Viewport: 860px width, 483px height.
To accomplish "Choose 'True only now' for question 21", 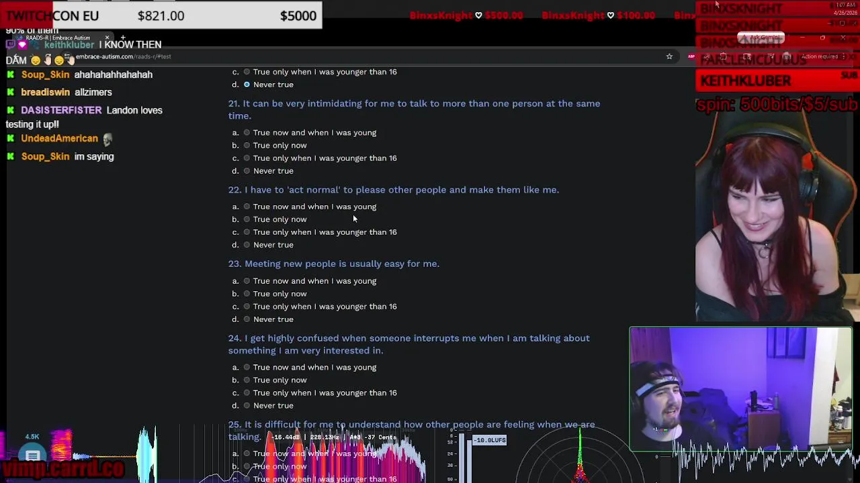I will click(x=247, y=146).
